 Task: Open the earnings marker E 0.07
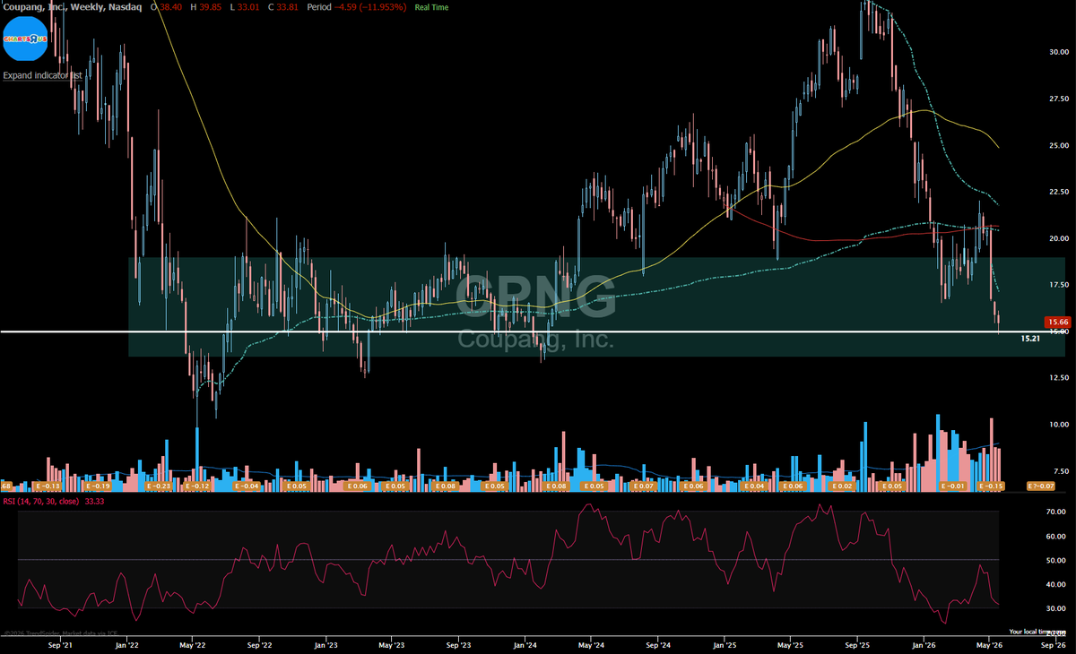pos(644,486)
